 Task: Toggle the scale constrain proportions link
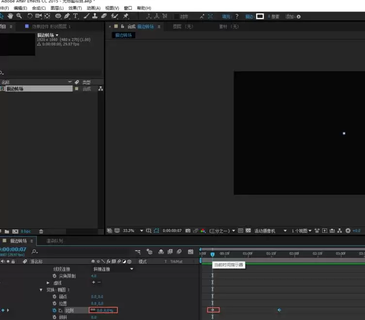93,310
